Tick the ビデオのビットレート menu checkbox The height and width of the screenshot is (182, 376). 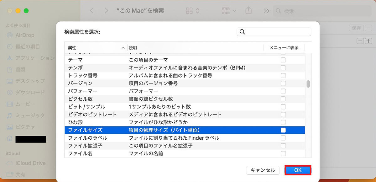283,115
